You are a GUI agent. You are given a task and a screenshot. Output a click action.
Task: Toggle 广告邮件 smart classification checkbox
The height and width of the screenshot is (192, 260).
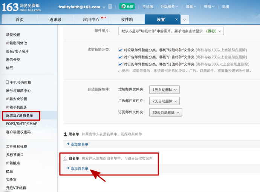click(x=120, y=57)
